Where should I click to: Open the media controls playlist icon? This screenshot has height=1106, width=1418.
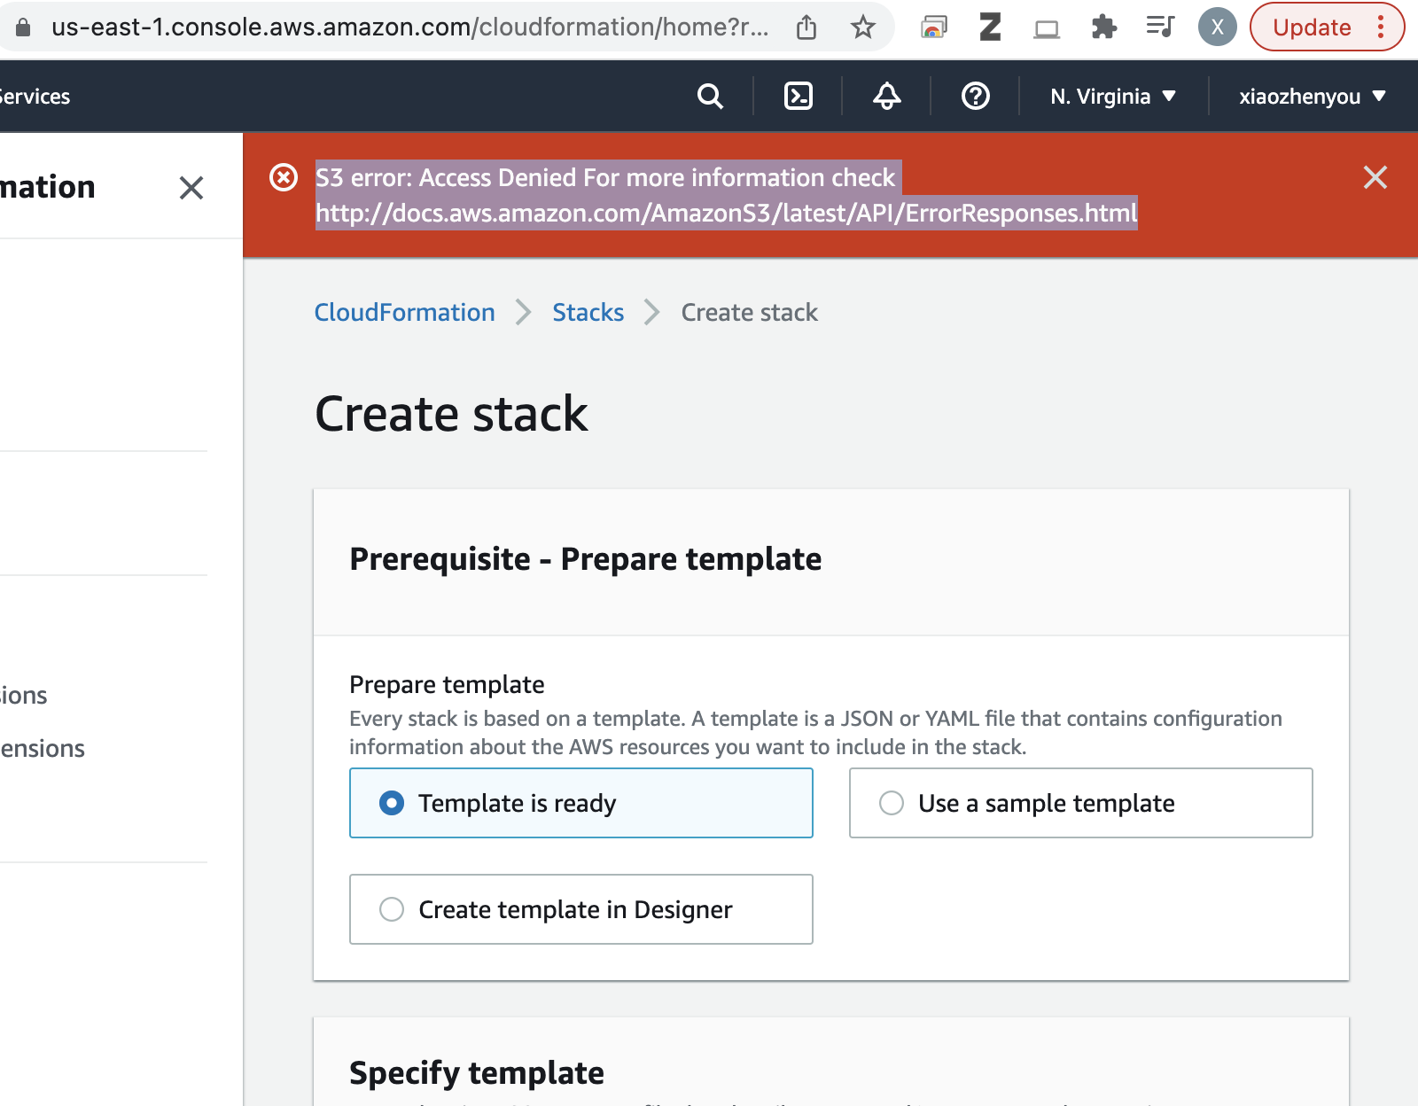(1159, 27)
